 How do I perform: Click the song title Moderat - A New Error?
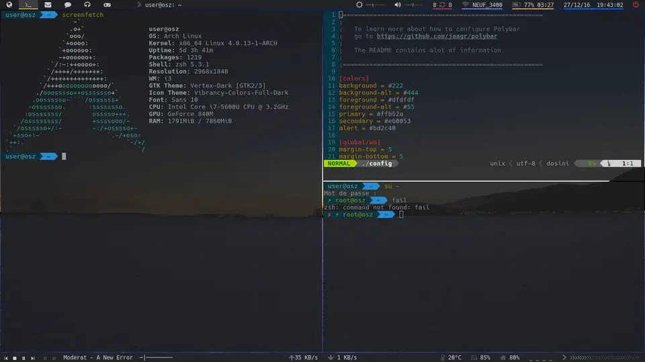(x=98, y=357)
